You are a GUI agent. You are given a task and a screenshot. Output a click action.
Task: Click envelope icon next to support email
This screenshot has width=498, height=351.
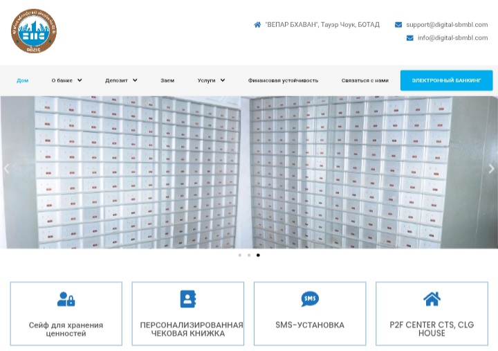pyautogui.click(x=398, y=24)
